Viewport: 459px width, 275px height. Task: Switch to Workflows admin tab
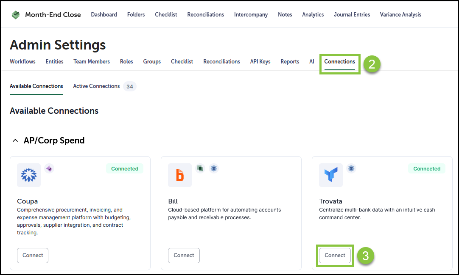(22, 62)
